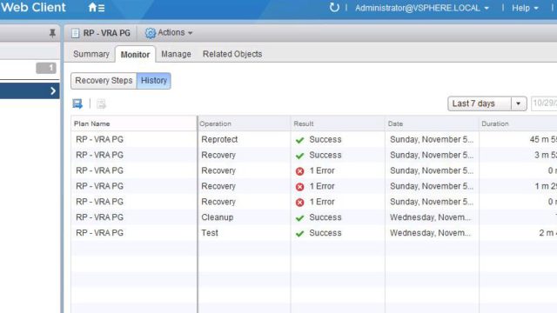Click the RP - VRA PG object title

(106, 33)
